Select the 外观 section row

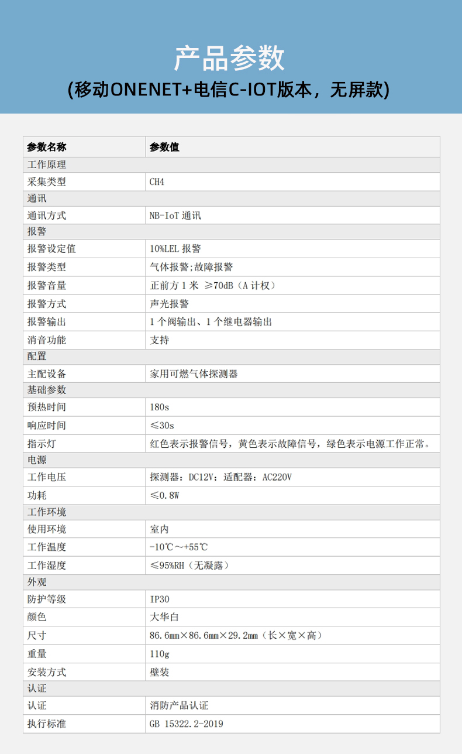232,582
